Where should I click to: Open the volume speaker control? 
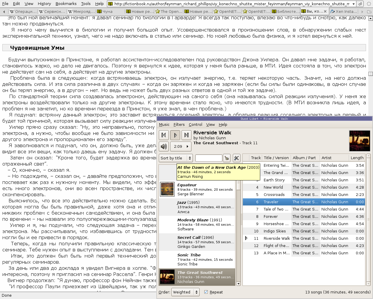[164, 146]
